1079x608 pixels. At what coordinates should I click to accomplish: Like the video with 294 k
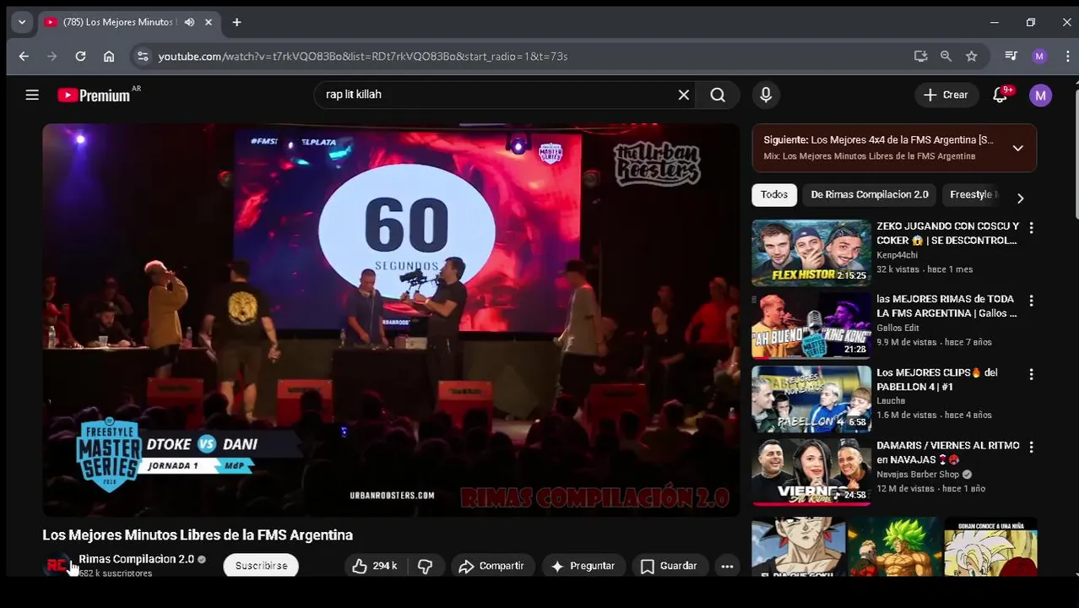click(374, 566)
